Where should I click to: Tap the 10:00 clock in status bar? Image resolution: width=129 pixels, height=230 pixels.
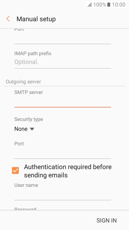(118, 5)
